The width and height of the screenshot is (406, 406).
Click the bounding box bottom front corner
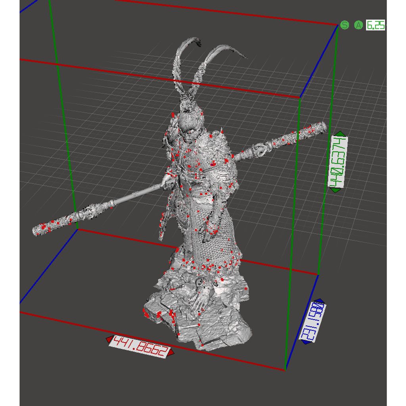tap(285, 370)
